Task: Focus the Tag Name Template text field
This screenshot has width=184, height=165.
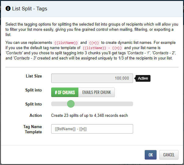Action: (92, 129)
